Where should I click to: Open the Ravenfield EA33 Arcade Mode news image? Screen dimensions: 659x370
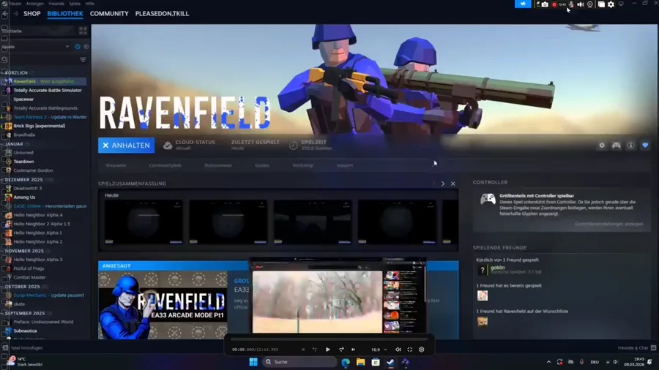163,305
